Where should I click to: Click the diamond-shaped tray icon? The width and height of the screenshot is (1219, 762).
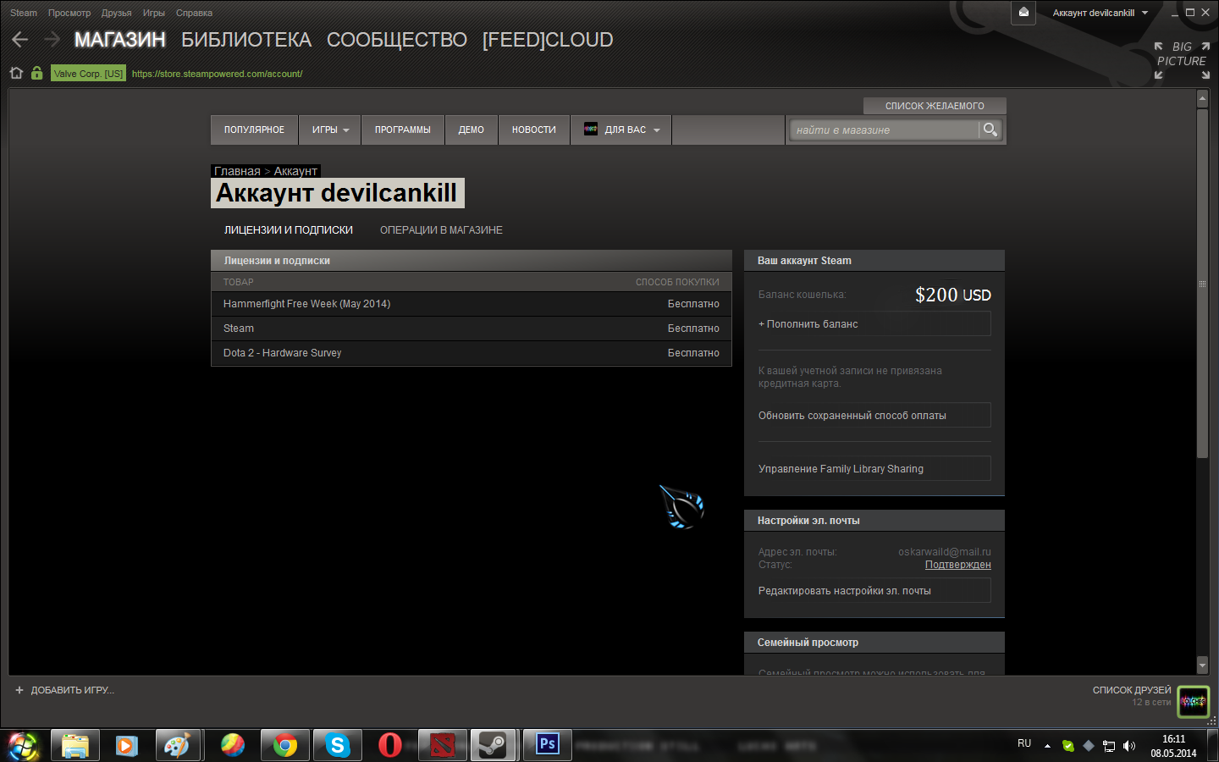point(1089,746)
